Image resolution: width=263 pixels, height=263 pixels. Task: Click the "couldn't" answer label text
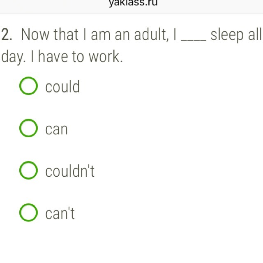(x=70, y=171)
